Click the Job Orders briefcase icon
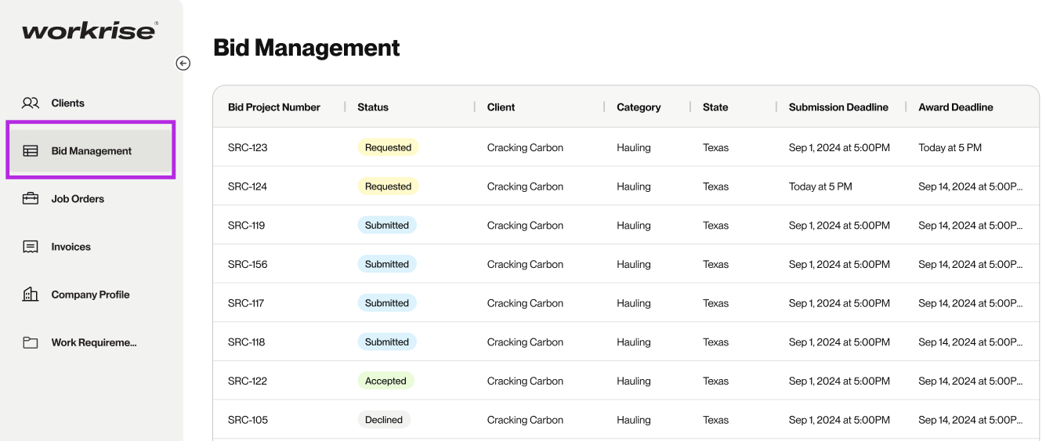 pos(31,198)
